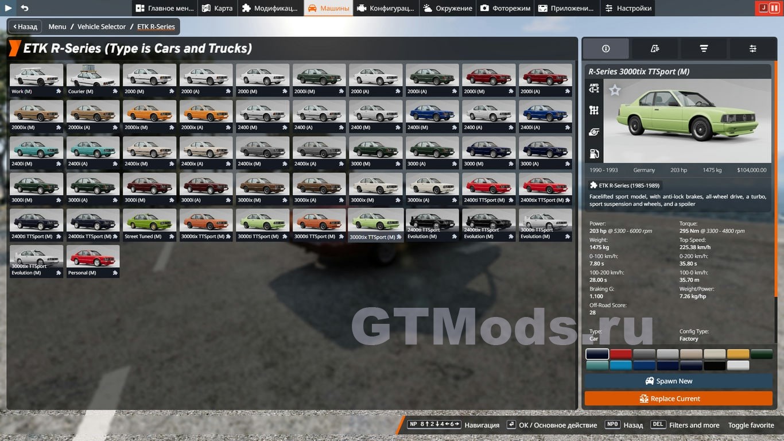Screen dimensions: 784x441
Task: Click the play/resume icon in top-left corner
Action: 9,8
